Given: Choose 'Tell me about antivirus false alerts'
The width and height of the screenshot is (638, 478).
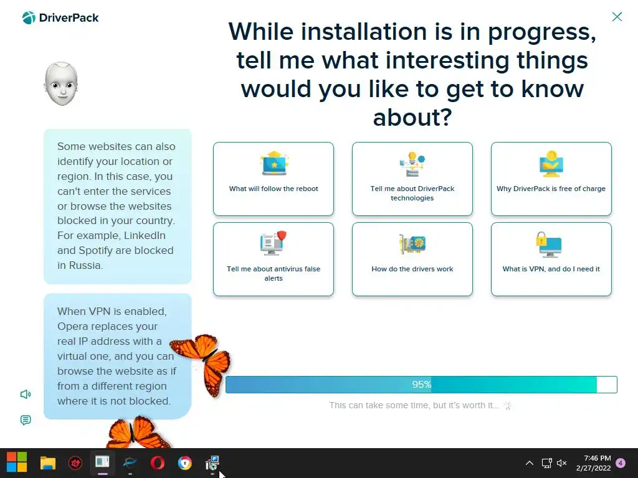Looking at the screenshot, I should coord(274,259).
